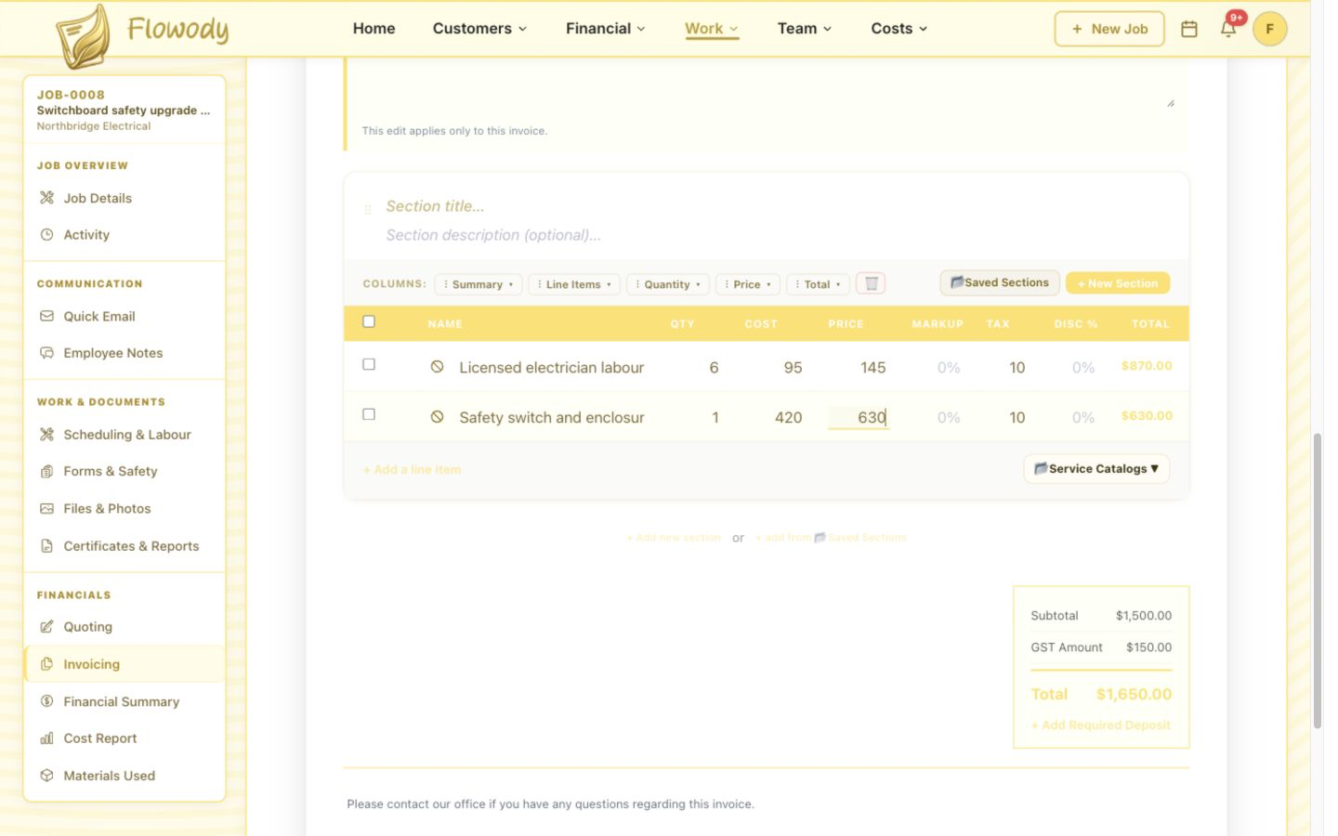Open the Line Items column dropdown
The image size is (1338, 836).
pyautogui.click(x=575, y=284)
